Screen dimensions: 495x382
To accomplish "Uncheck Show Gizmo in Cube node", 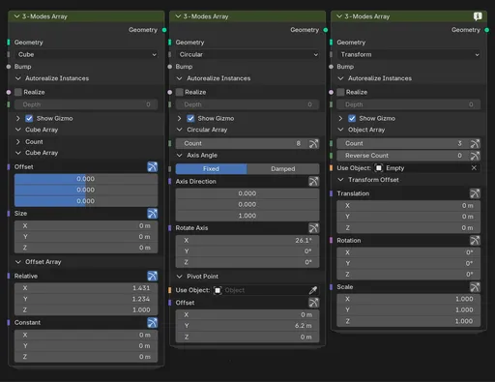I will point(29,118).
